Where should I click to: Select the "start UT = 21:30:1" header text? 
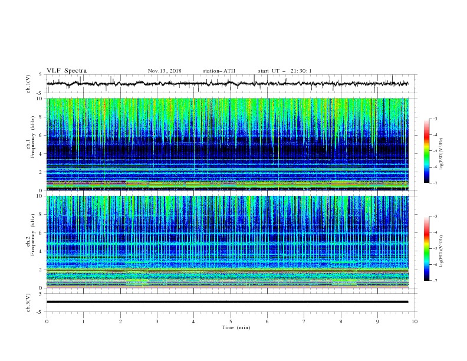285,71
